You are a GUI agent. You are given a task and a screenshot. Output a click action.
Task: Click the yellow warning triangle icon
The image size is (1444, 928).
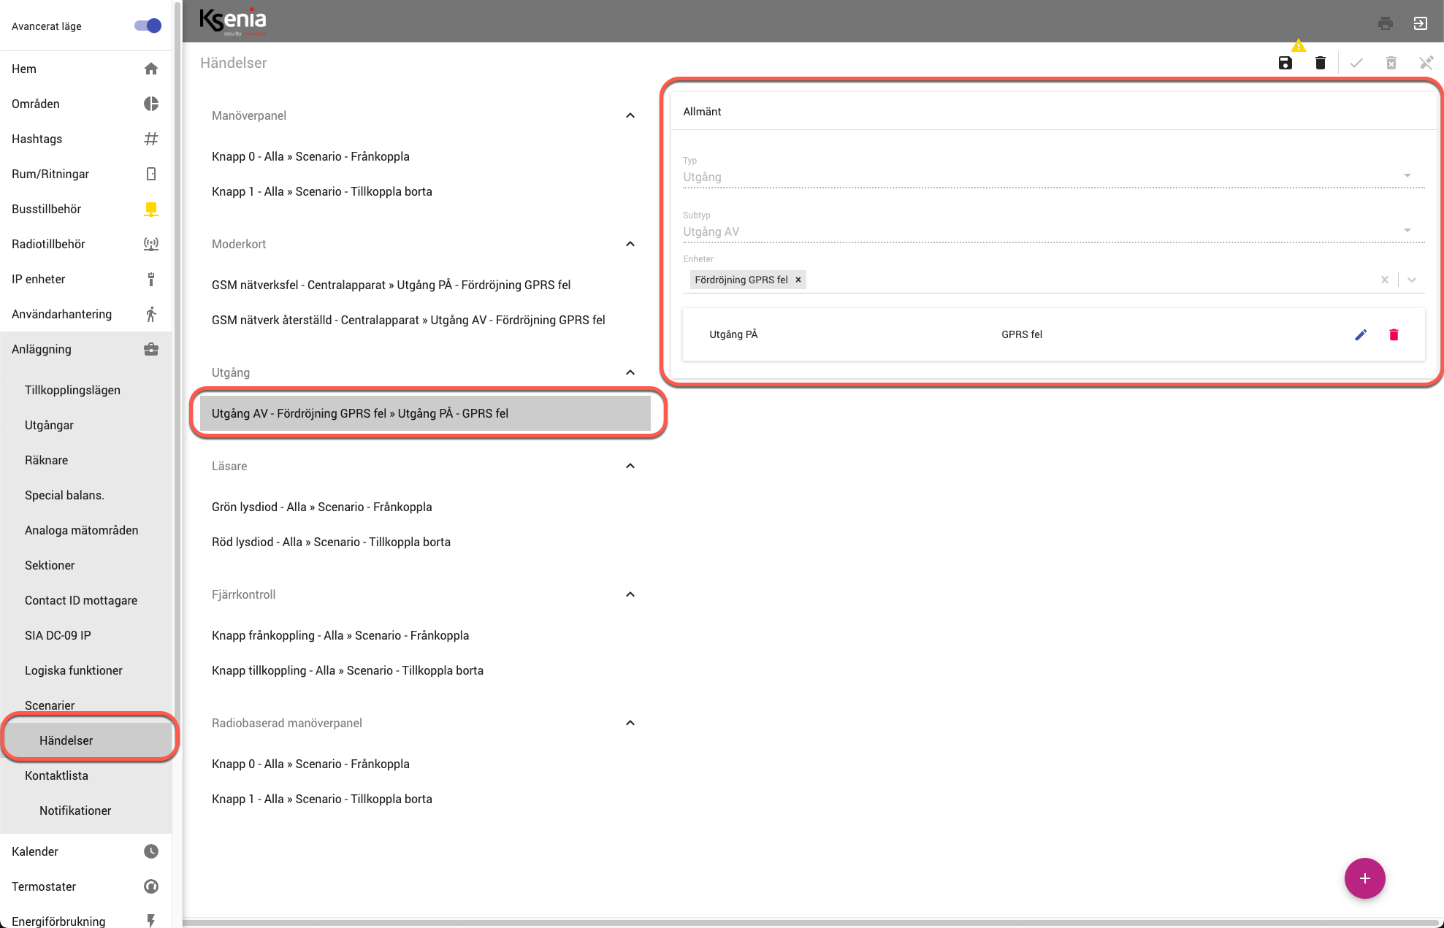(x=1298, y=45)
